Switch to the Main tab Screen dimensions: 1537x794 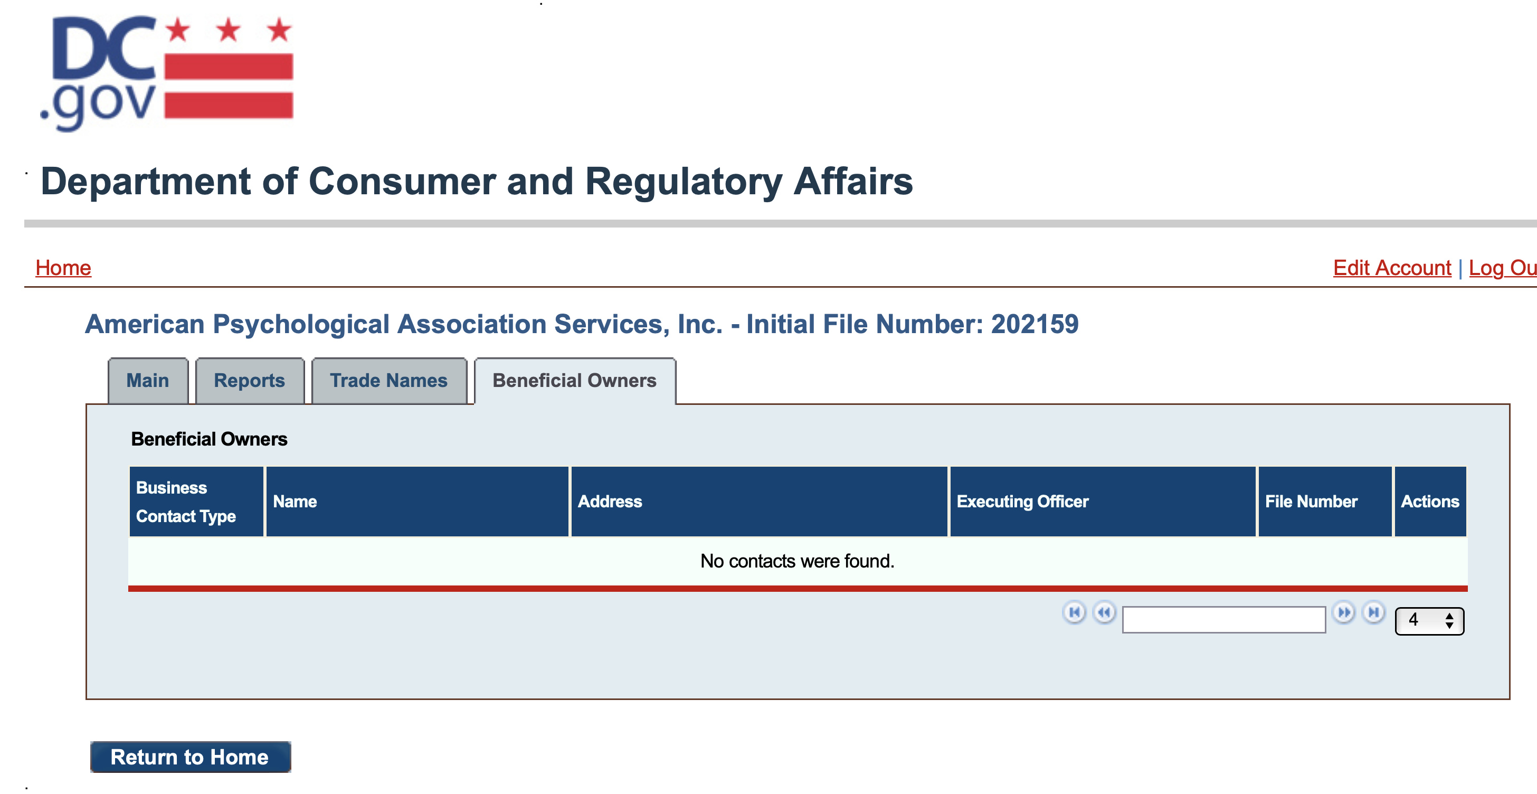[148, 381]
